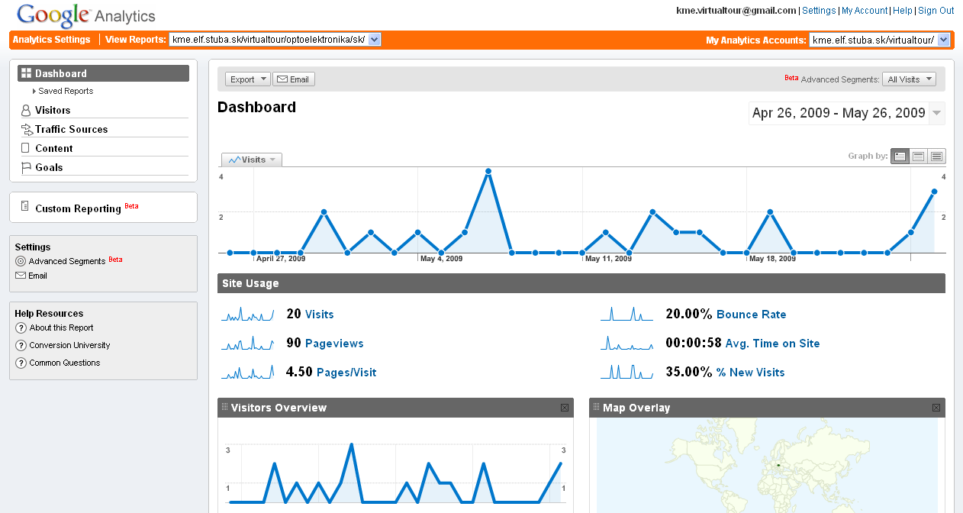The width and height of the screenshot is (963, 513).
Task: Click the green dot on the Map Overlay
Action: pyautogui.click(x=778, y=465)
